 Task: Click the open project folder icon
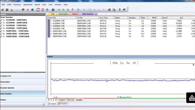[x=2, y=9]
